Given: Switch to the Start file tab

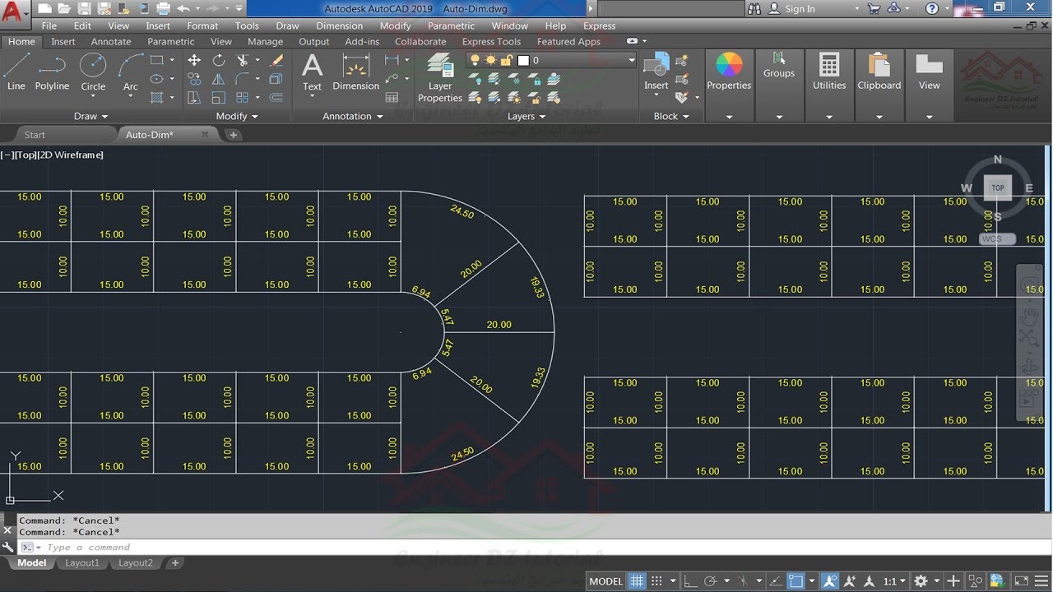Looking at the screenshot, I should tap(35, 135).
